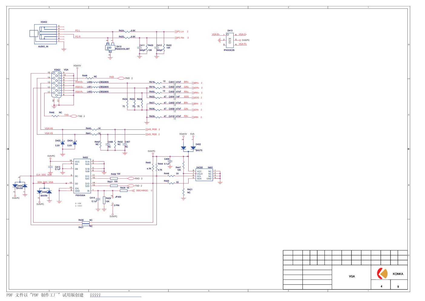Click the R440 resistor label

click(x=88, y=129)
